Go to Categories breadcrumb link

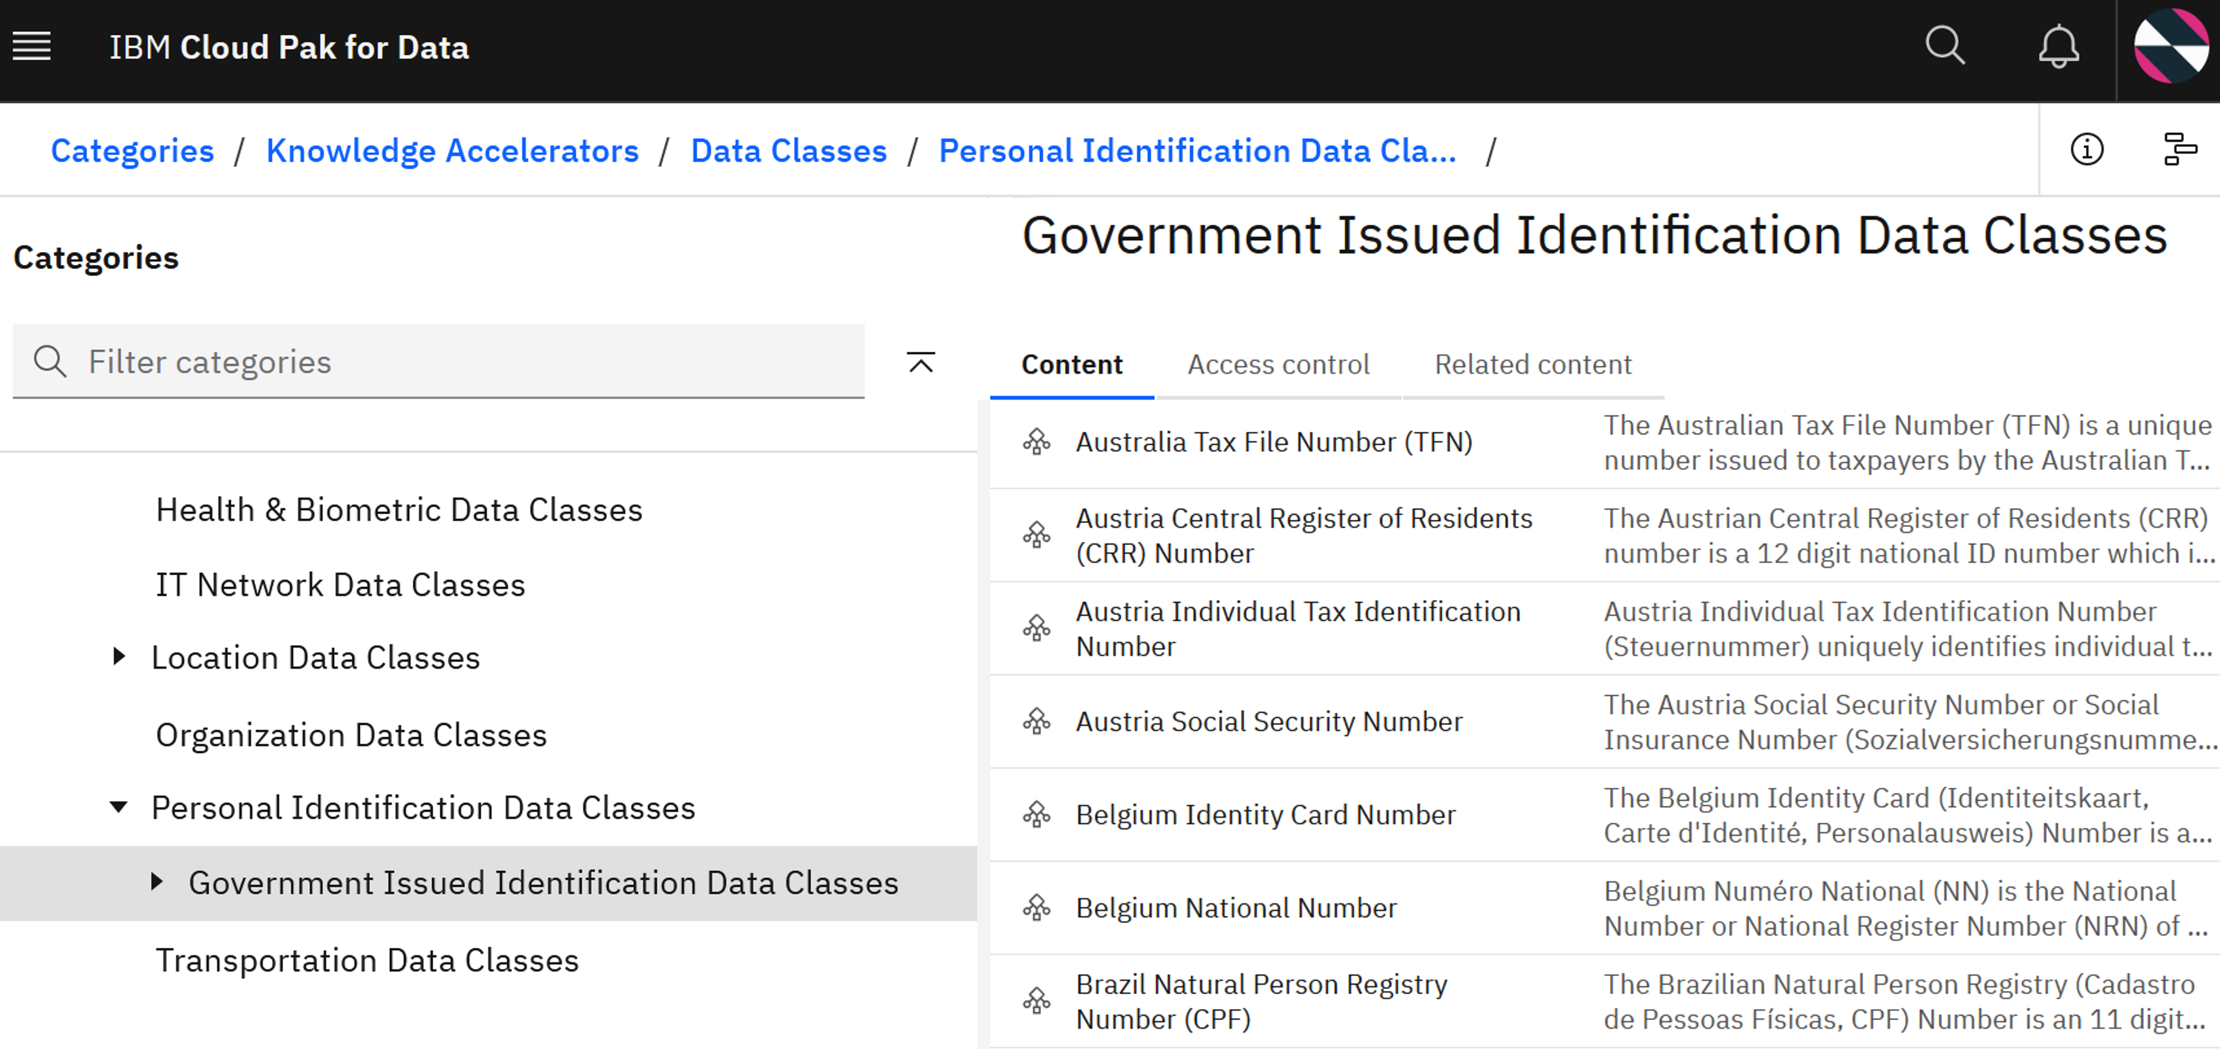point(132,151)
